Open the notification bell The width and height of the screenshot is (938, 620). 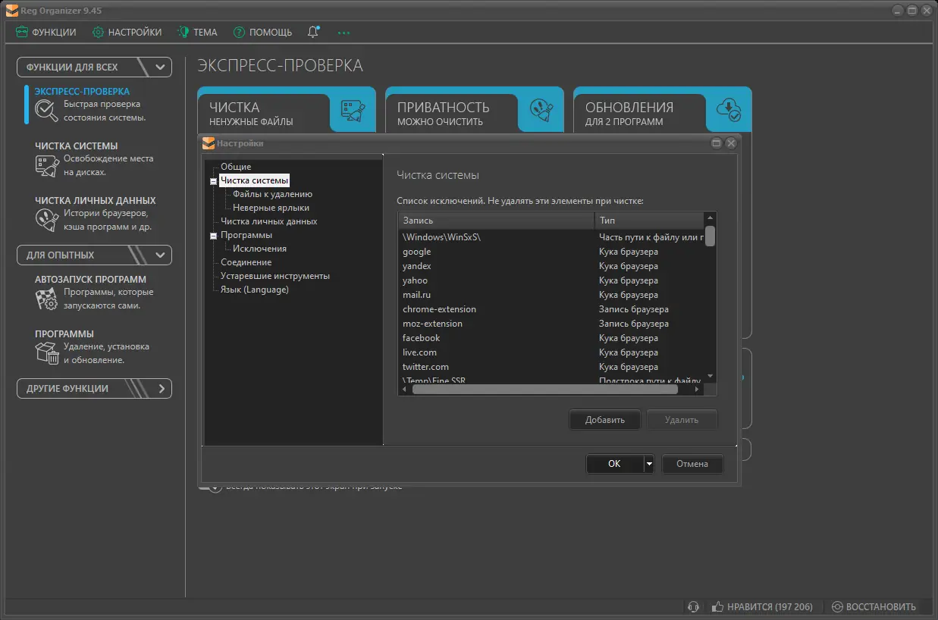[x=312, y=32]
